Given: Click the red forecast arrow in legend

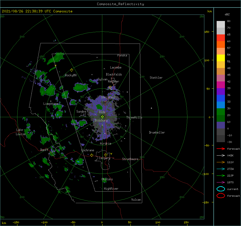Looking at the screenshot, I should (221, 149).
